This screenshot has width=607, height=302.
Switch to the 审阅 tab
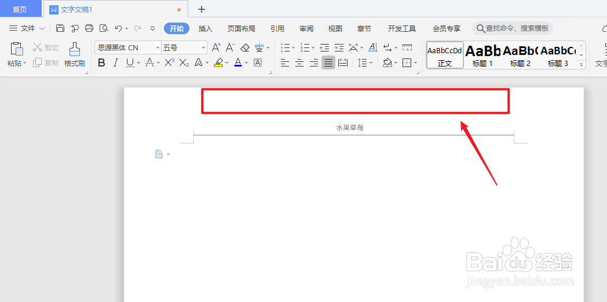point(306,28)
